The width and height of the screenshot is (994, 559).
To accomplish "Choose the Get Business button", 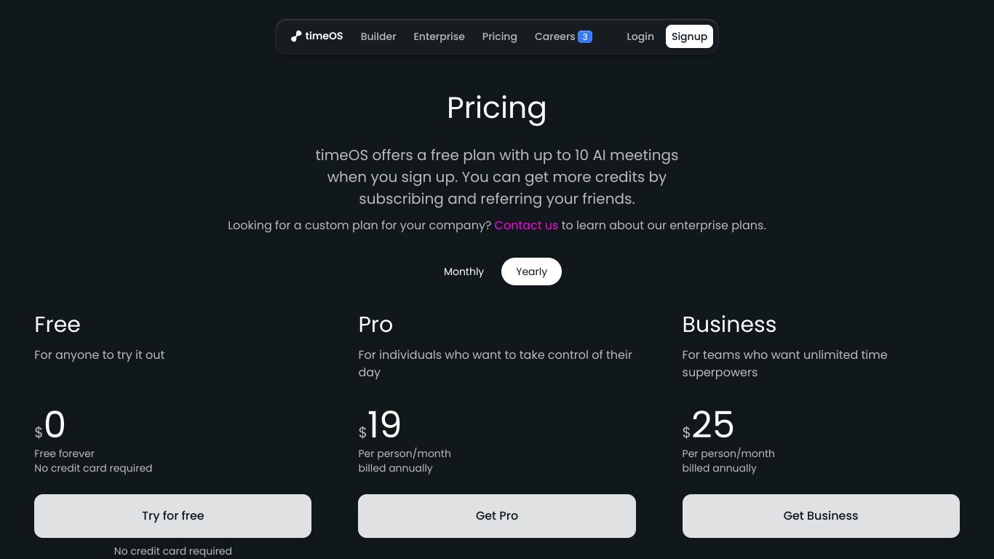I will pos(821,516).
